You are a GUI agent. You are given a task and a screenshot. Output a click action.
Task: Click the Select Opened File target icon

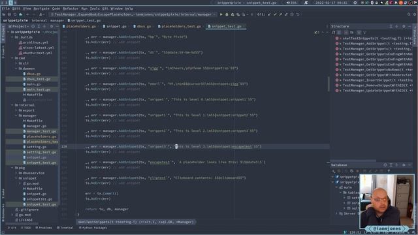[x=33, y=26]
